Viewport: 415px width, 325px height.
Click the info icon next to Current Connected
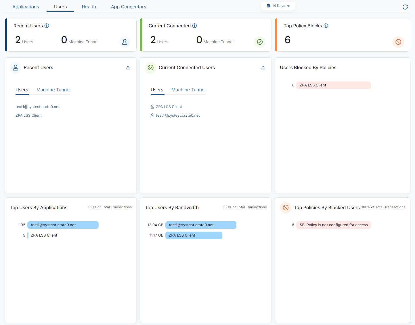point(194,26)
